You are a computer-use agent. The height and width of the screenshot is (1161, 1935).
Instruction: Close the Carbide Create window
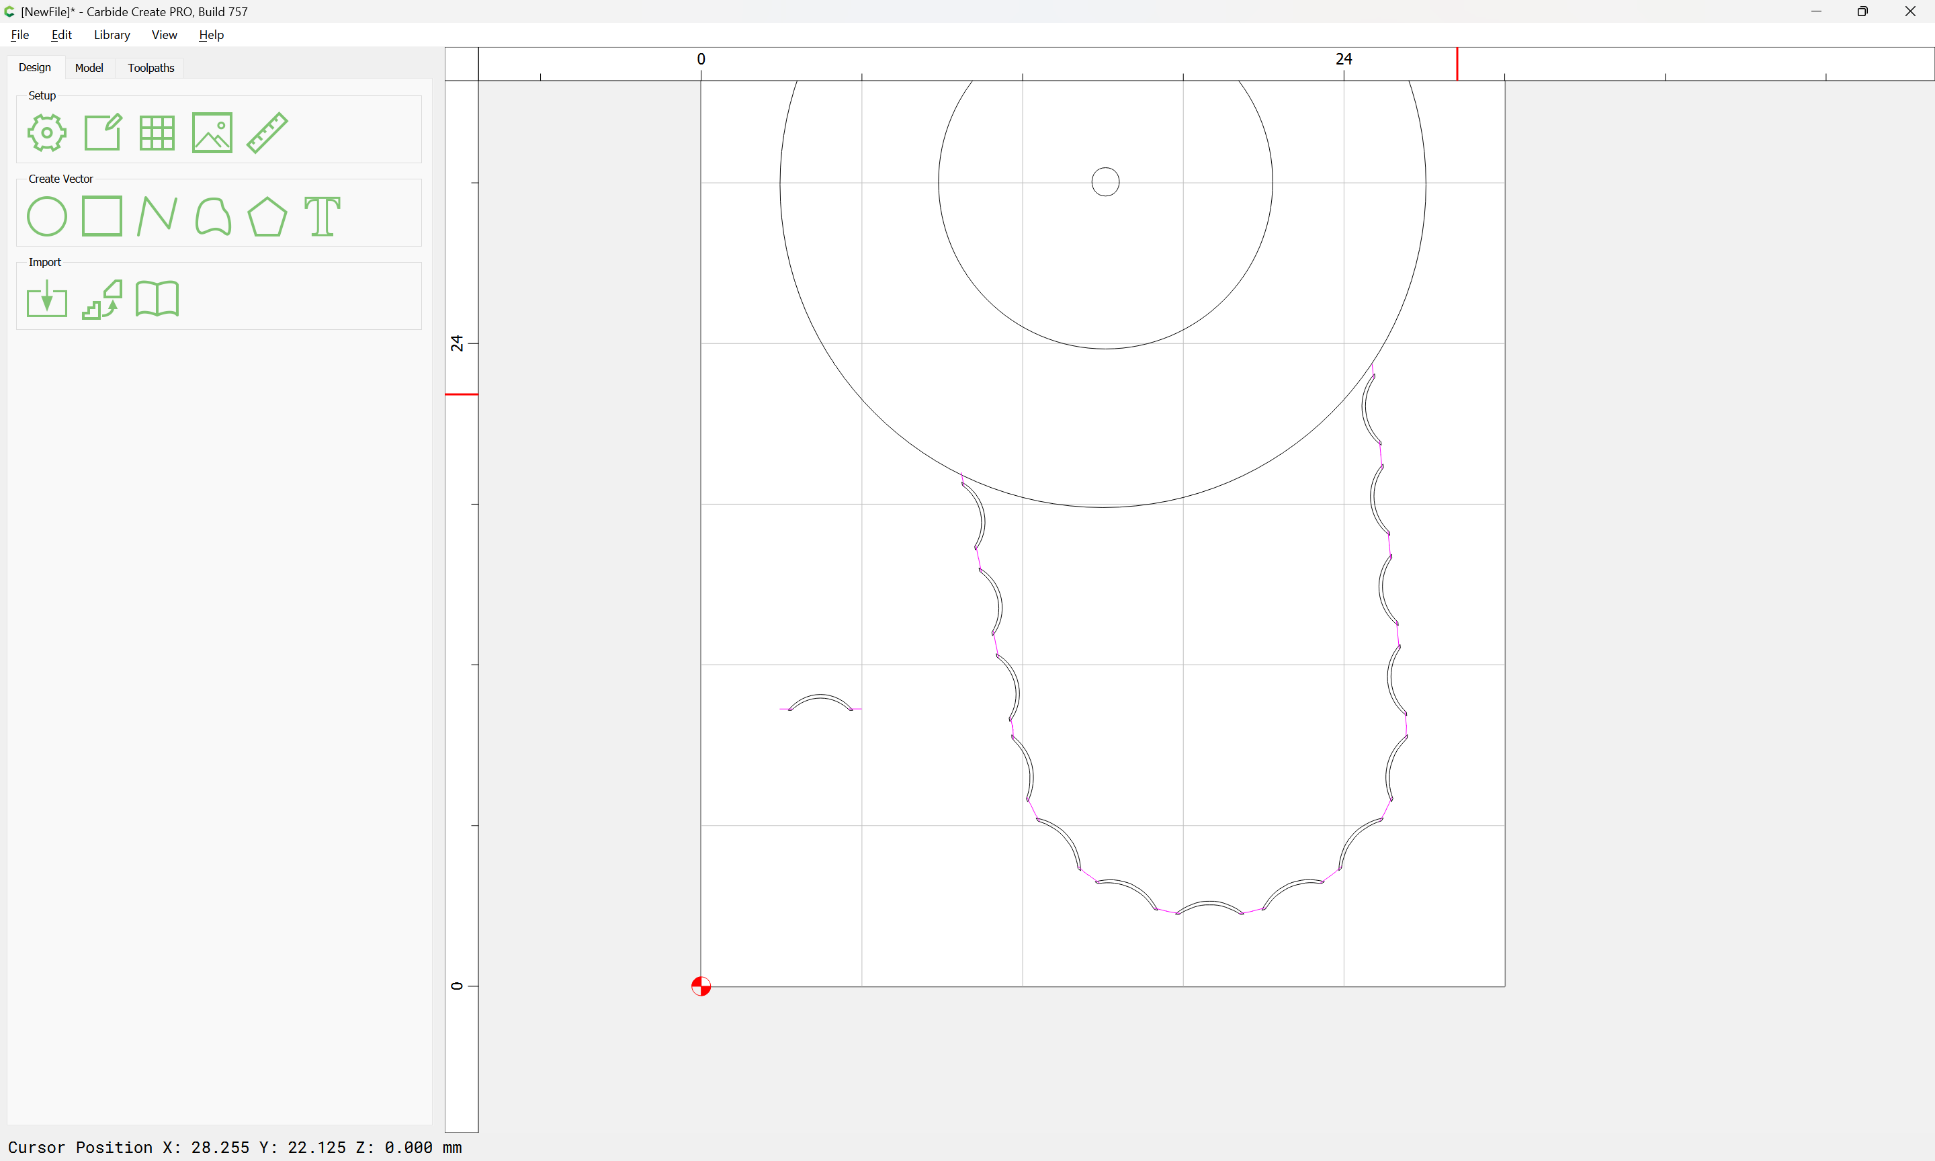pyautogui.click(x=1910, y=11)
